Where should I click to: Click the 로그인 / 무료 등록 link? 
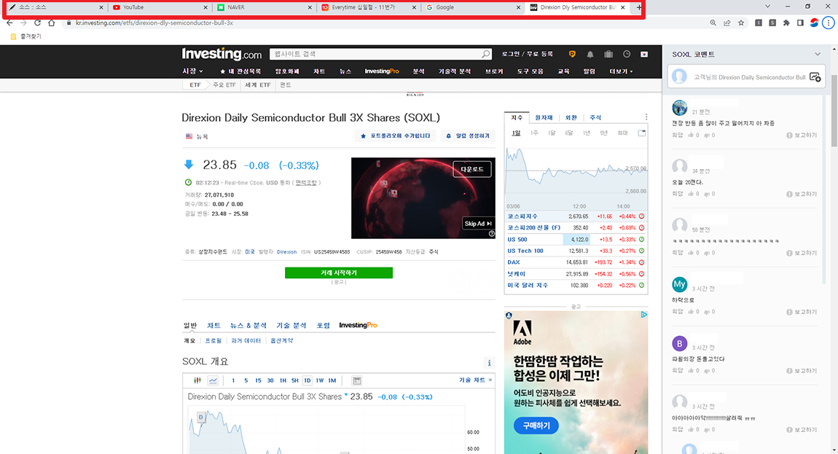[x=527, y=54]
